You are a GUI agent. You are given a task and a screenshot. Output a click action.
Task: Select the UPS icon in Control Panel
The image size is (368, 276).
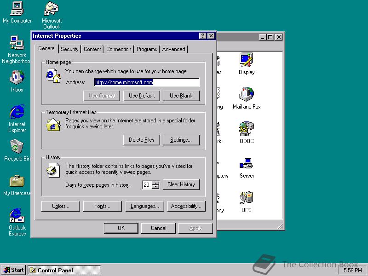247,202
